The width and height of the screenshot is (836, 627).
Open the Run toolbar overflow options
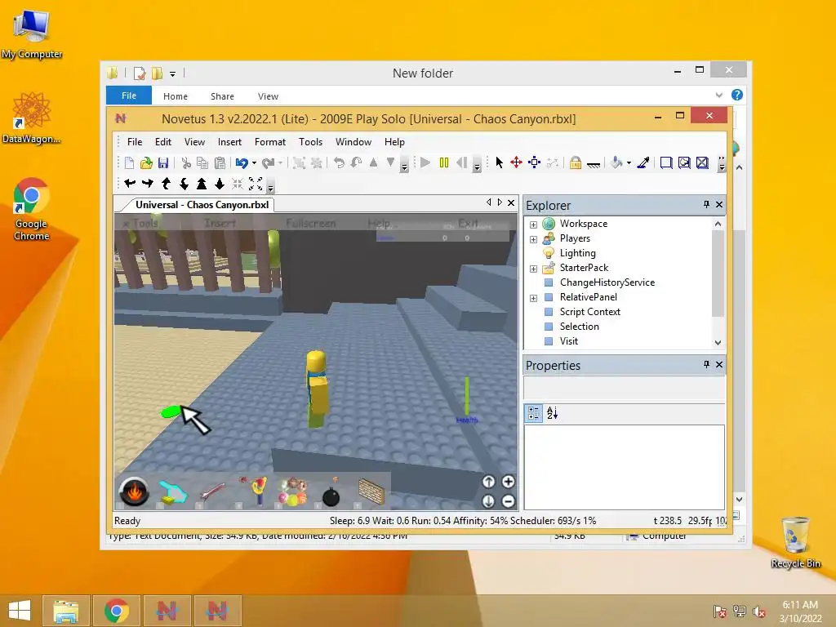[477, 165]
